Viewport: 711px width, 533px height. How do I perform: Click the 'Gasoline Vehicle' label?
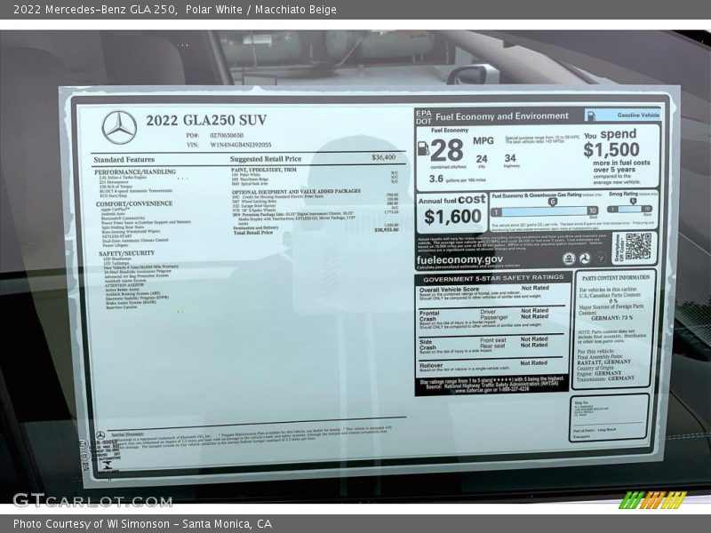point(638,115)
